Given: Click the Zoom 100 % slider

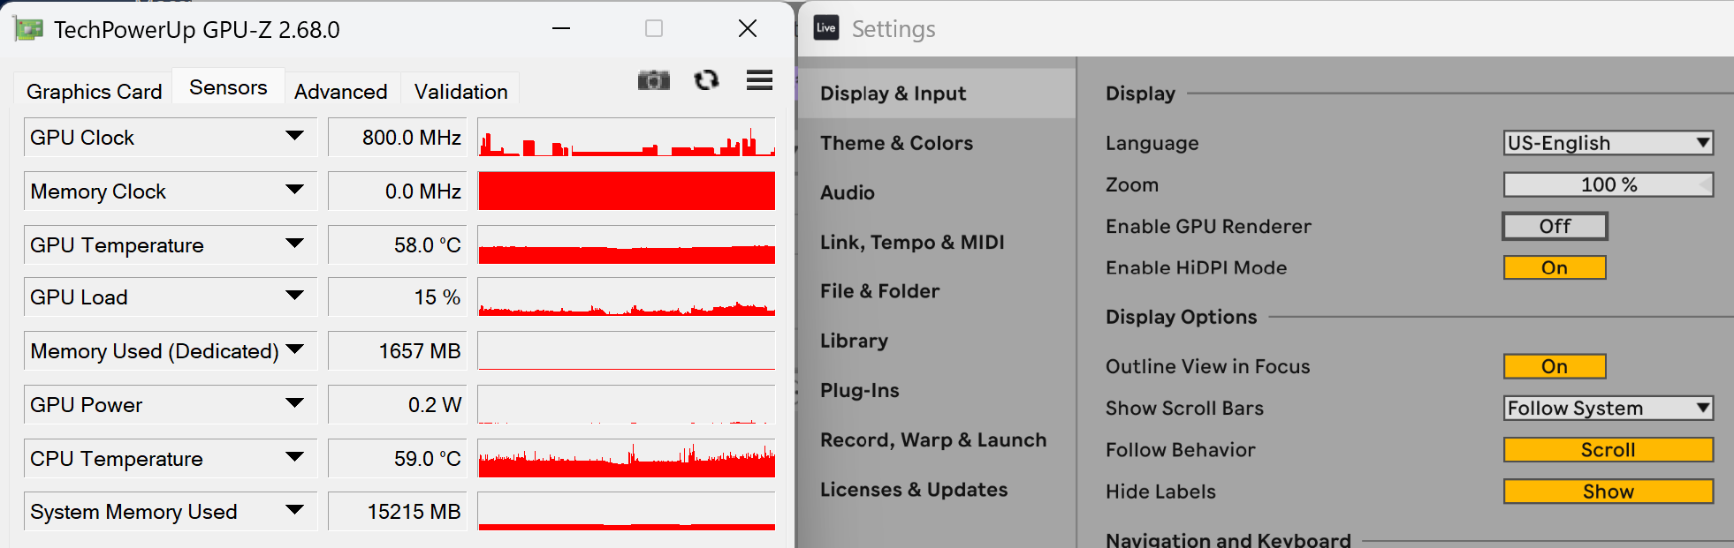Looking at the screenshot, I should [1608, 185].
